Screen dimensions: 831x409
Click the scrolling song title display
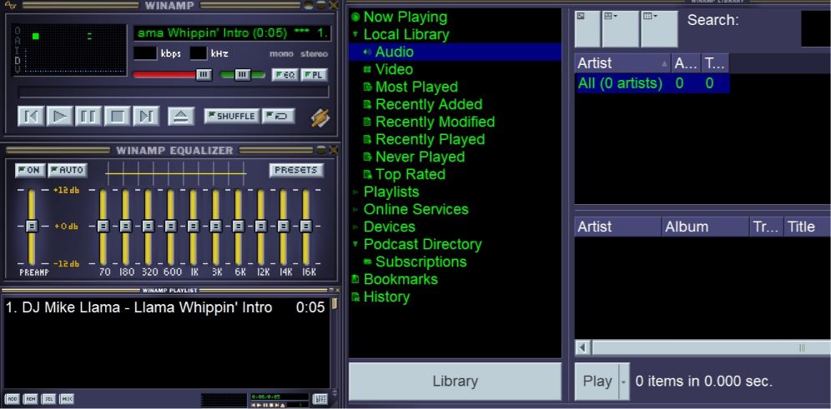pyautogui.click(x=232, y=32)
